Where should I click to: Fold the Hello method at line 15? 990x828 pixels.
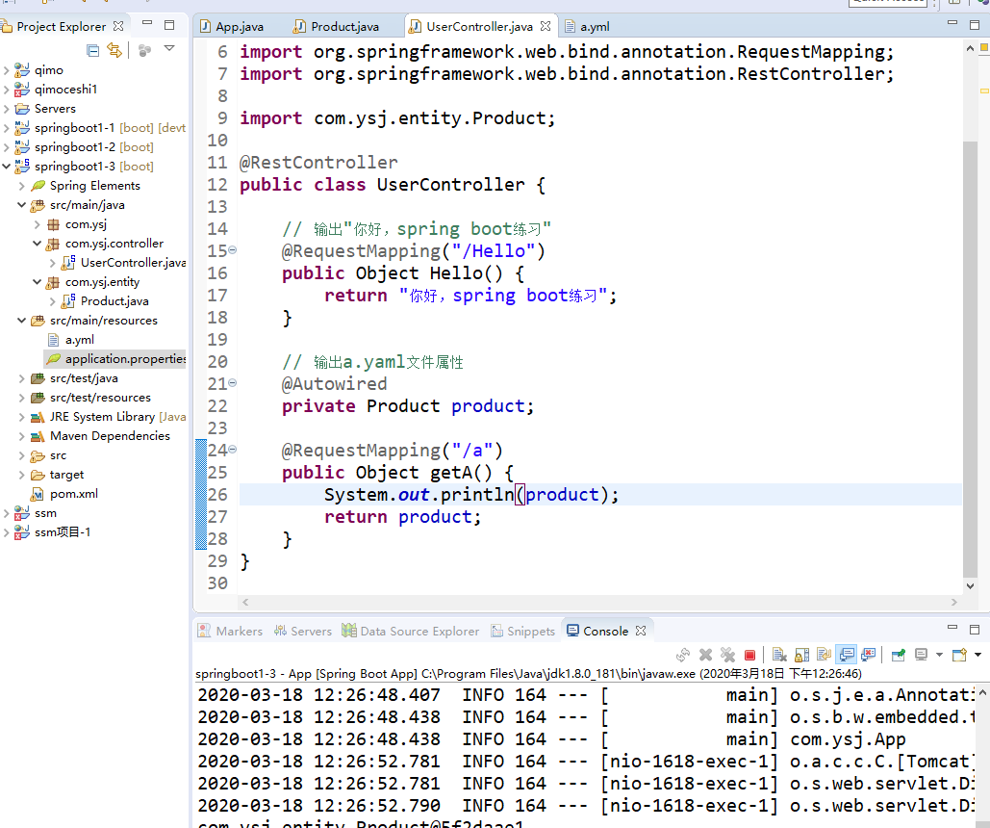point(233,250)
